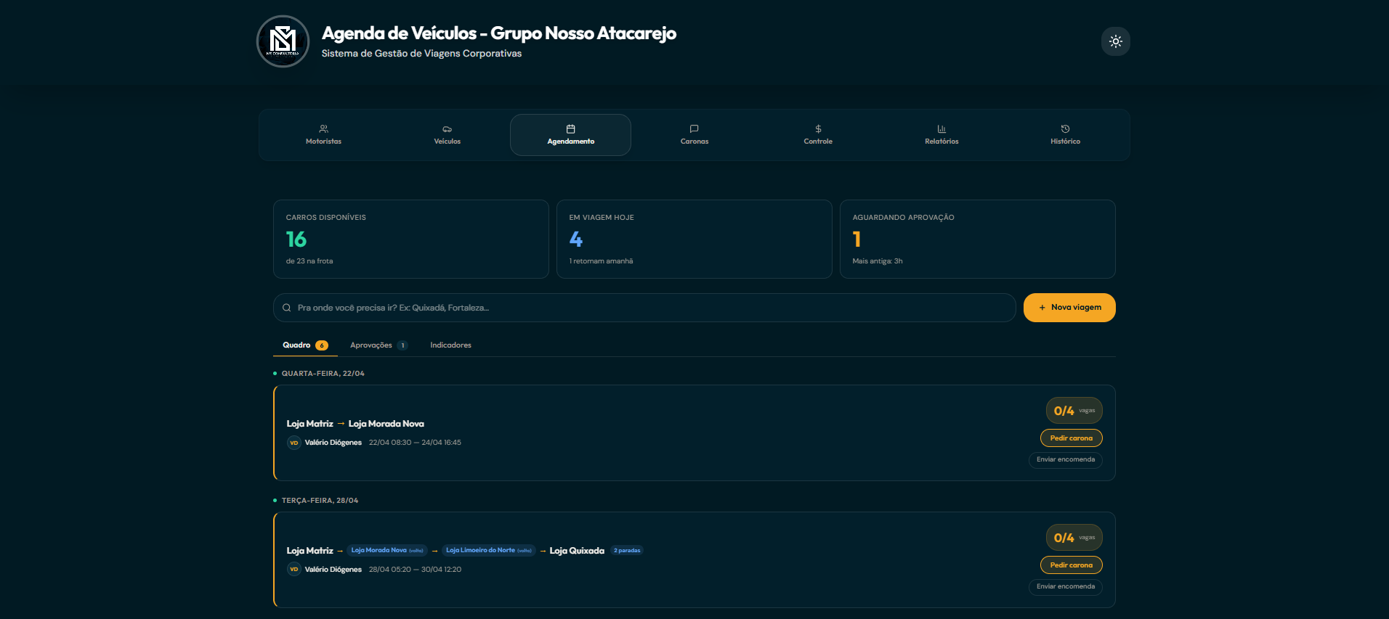Open the Indicadores sub-tab
Screen dimensions: 1389x619
450,345
